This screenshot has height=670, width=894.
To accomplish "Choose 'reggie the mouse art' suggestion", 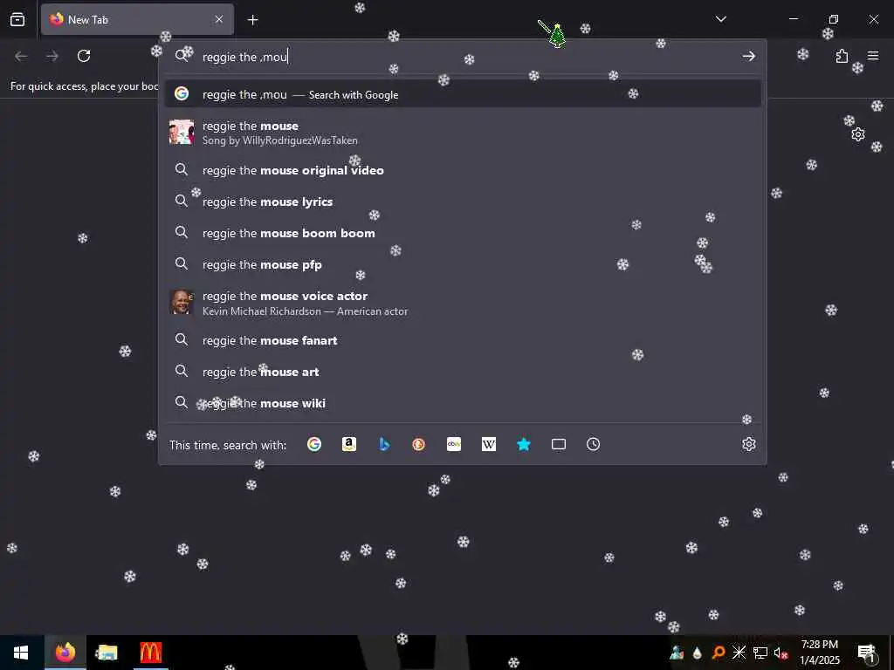I will [463, 372].
